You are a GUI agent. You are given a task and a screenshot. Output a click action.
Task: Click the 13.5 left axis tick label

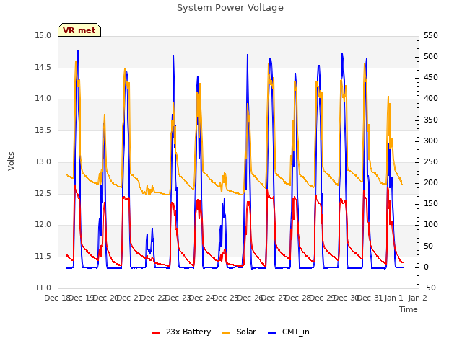(x=43, y=130)
